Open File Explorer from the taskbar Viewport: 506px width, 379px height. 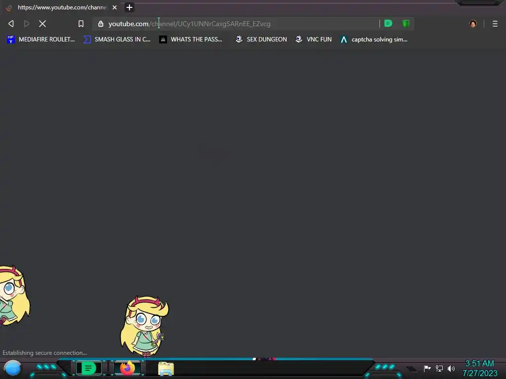166,369
